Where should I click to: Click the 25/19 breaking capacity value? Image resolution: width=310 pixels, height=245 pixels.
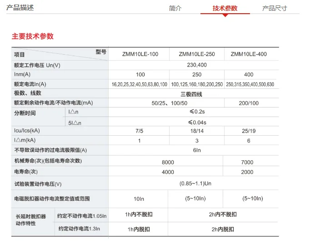click(249, 131)
